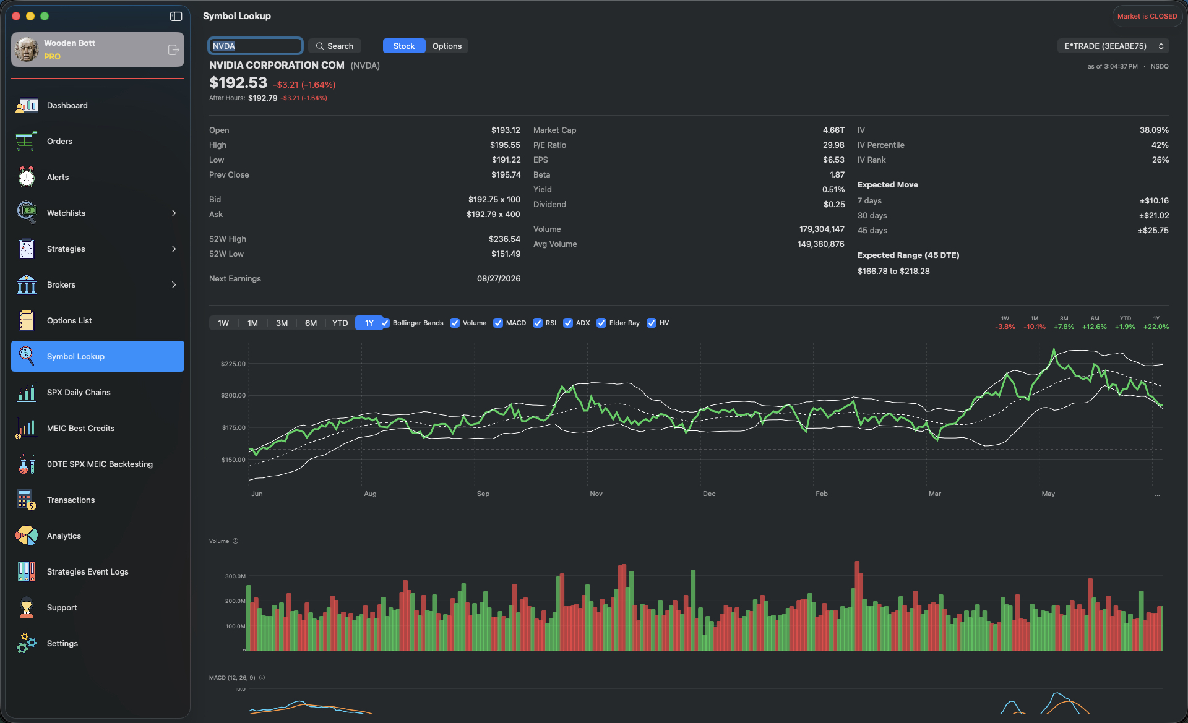This screenshot has width=1188, height=723.
Task: Click the Analytics pie chart icon
Action: (27, 536)
